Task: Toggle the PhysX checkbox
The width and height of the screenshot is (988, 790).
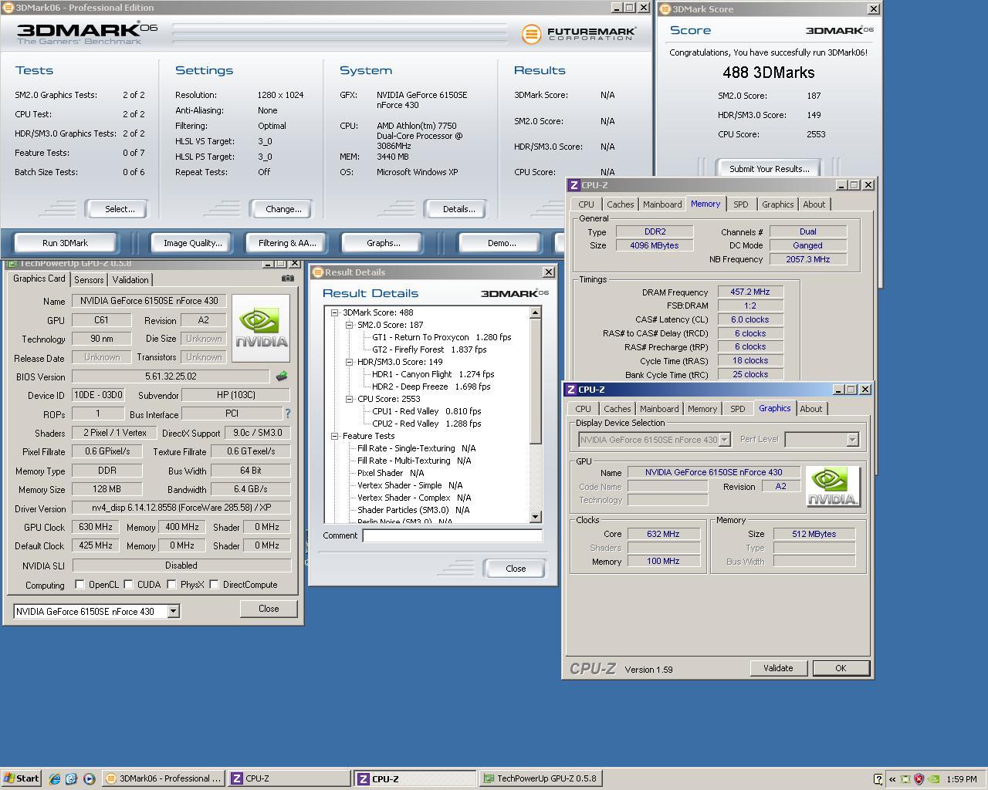Action: [x=171, y=585]
